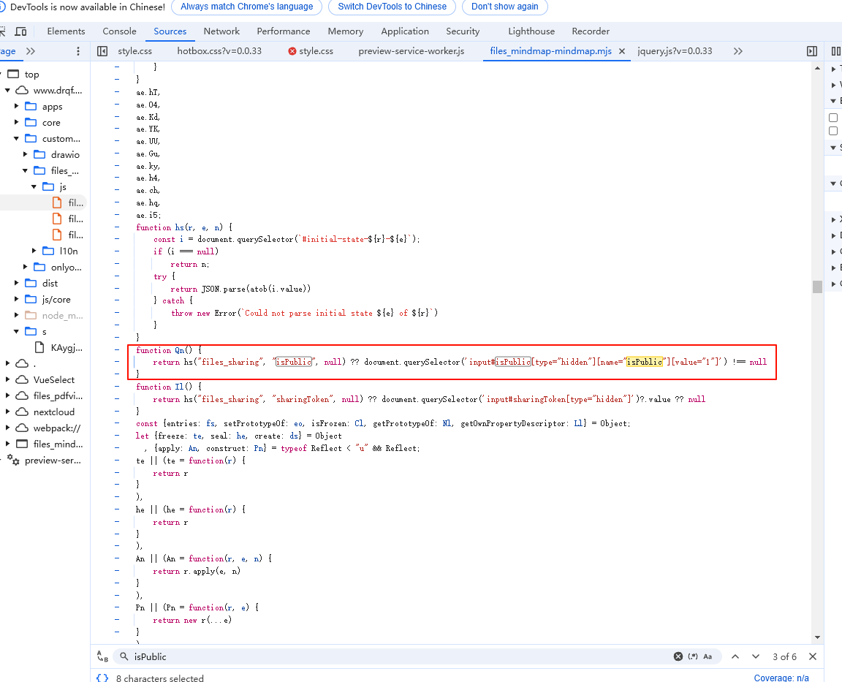
Task: Open the jquery.js?v=0.0.33 file tab
Action: tap(675, 51)
